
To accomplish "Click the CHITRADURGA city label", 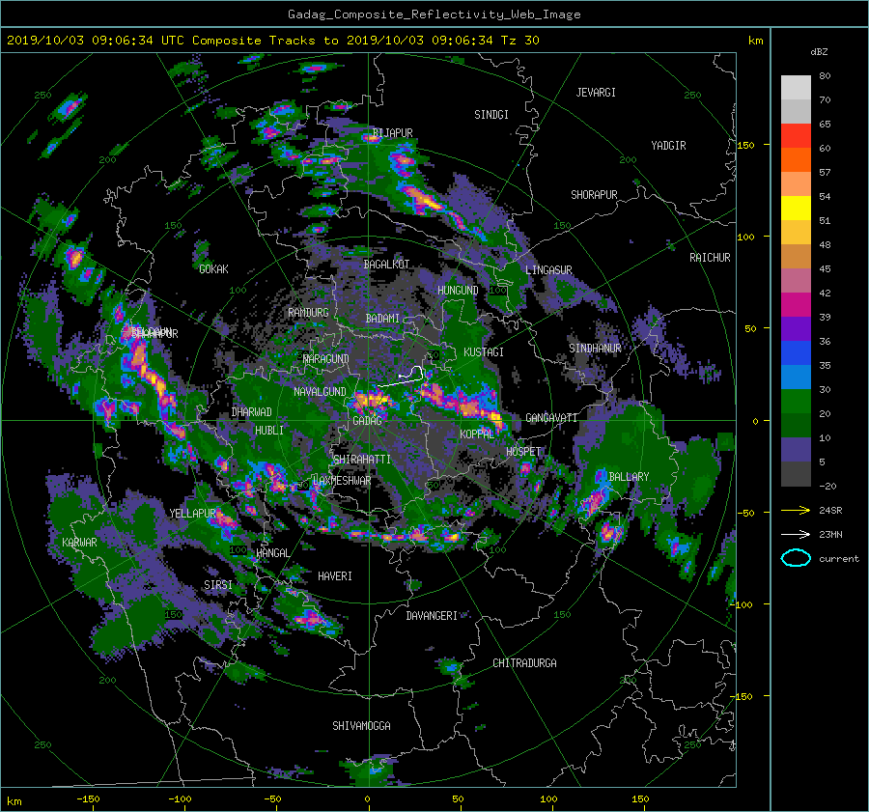I will coord(524,663).
